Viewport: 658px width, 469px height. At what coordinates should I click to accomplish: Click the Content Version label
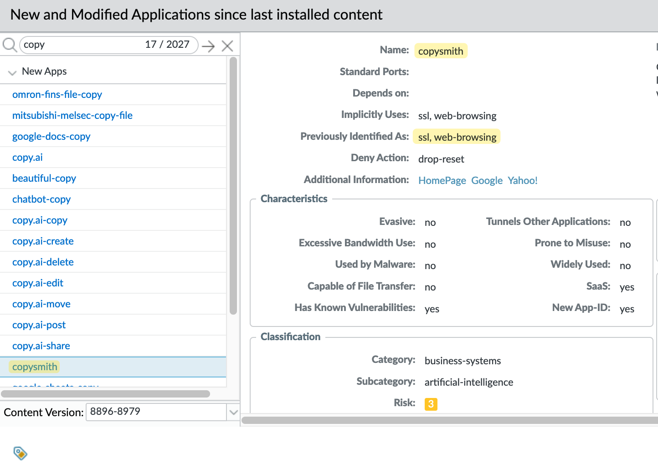(x=44, y=412)
